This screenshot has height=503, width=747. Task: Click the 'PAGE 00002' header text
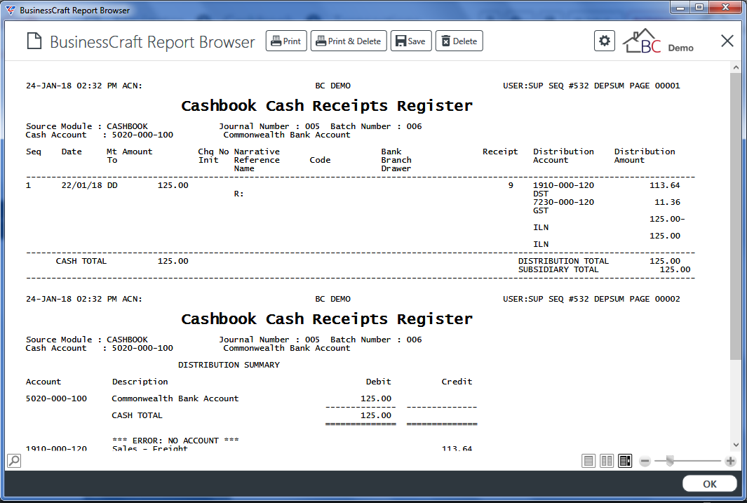[x=654, y=299]
